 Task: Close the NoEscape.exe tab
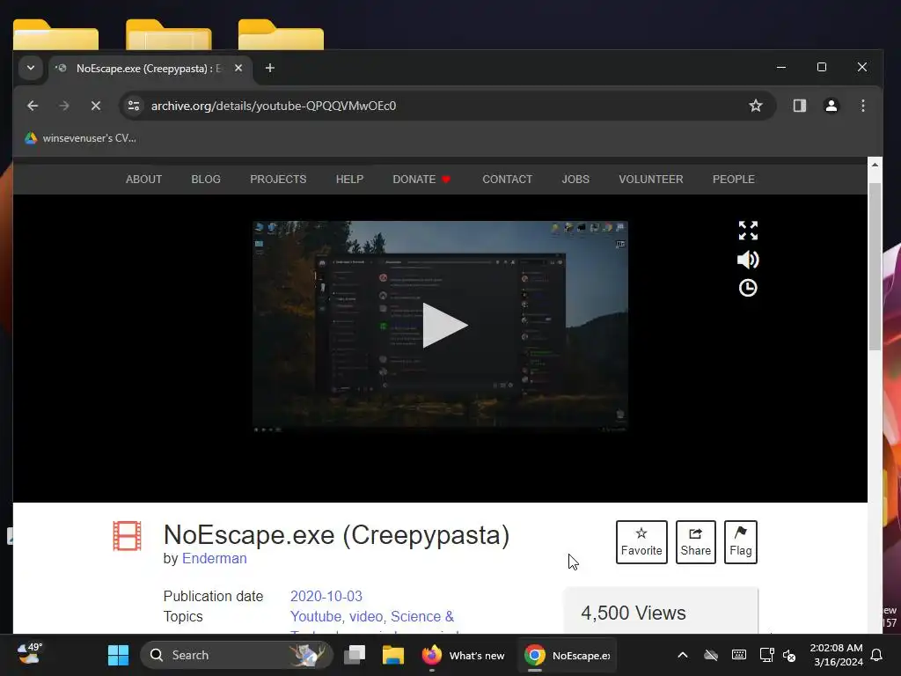click(238, 68)
